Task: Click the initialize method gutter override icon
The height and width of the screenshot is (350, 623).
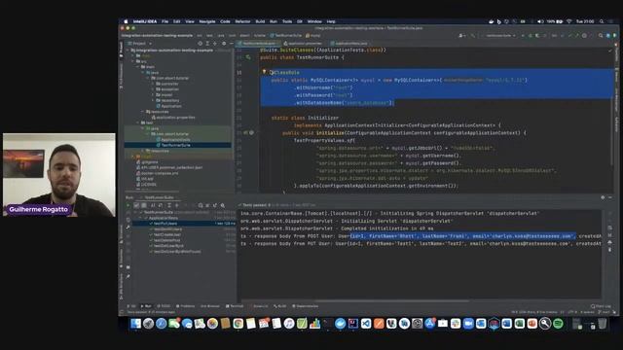Action: click(x=246, y=133)
